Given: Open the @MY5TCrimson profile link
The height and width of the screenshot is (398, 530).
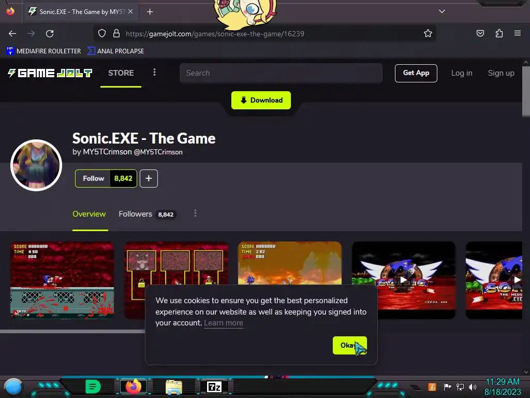Looking at the screenshot, I should point(158,152).
